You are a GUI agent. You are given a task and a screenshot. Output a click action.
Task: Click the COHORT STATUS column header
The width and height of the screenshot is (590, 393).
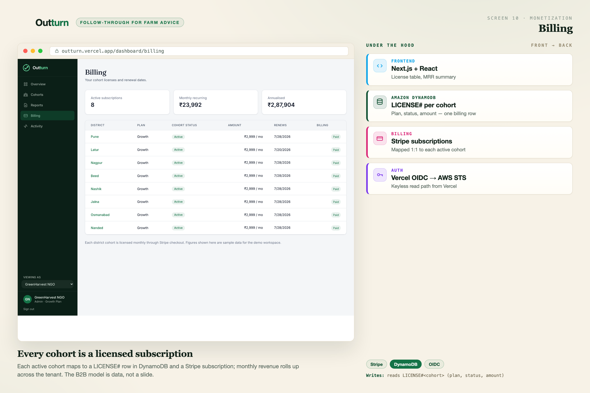point(184,125)
